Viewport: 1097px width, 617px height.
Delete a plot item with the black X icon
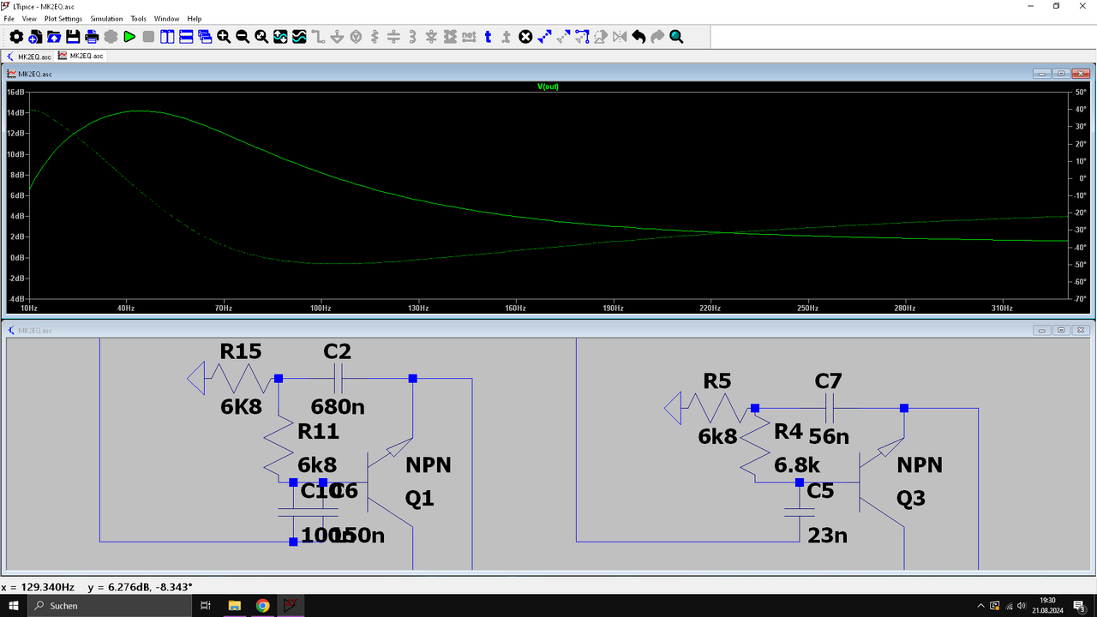(x=525, y=37)
